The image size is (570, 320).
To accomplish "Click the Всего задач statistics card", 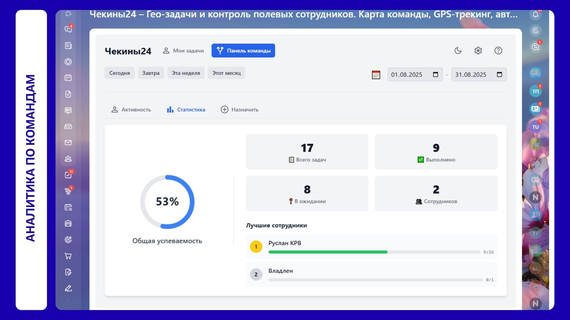I will [x=307, y=152].
